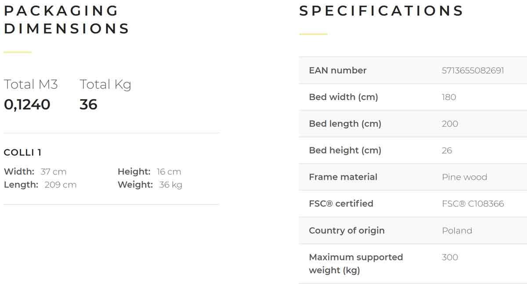Click the Poland value
Screen dimensions: 527x286
457,231
